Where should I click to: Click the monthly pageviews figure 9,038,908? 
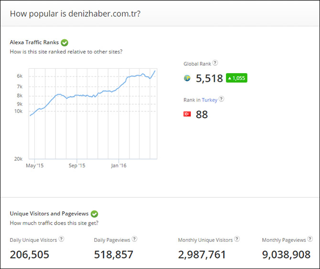coord(286,255)
